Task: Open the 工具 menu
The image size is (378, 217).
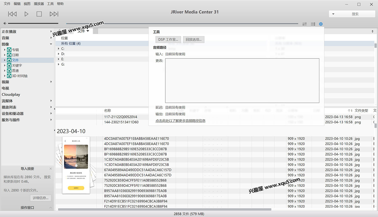Action: 50,4
